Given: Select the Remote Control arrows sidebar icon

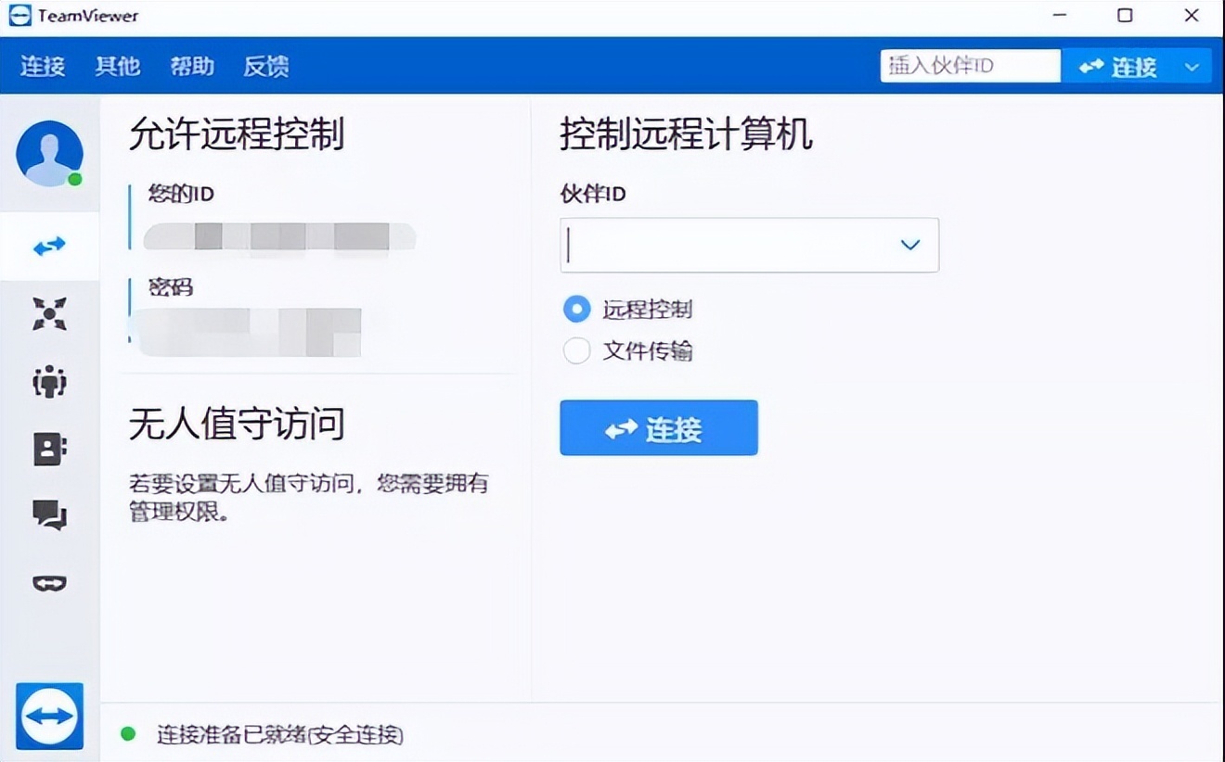Looking at the screenshot, I should 49,246.
